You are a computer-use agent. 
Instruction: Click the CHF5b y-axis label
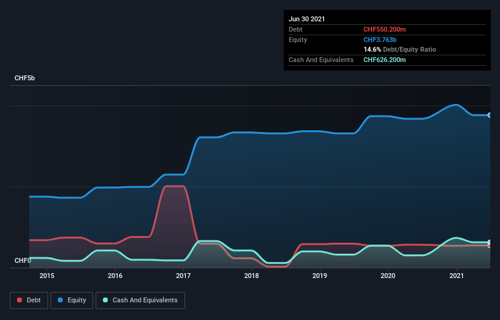24,78
